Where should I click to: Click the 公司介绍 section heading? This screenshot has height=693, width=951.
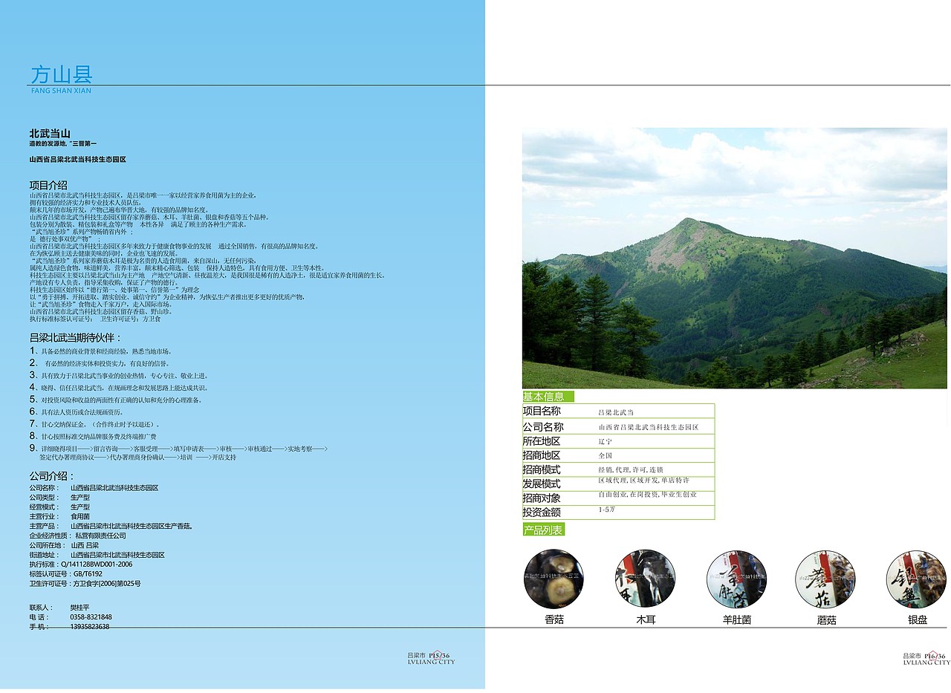click(x=52, y=476)
